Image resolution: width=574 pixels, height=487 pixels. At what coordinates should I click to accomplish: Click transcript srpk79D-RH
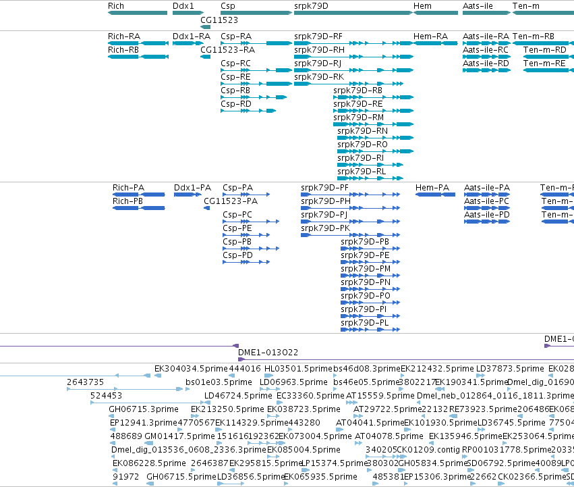tap(319, 50)
